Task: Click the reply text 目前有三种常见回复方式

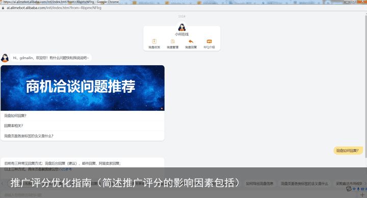Action: [63, 163]
